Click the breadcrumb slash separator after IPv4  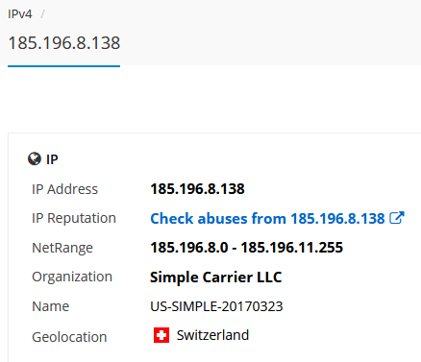point(42,14)
